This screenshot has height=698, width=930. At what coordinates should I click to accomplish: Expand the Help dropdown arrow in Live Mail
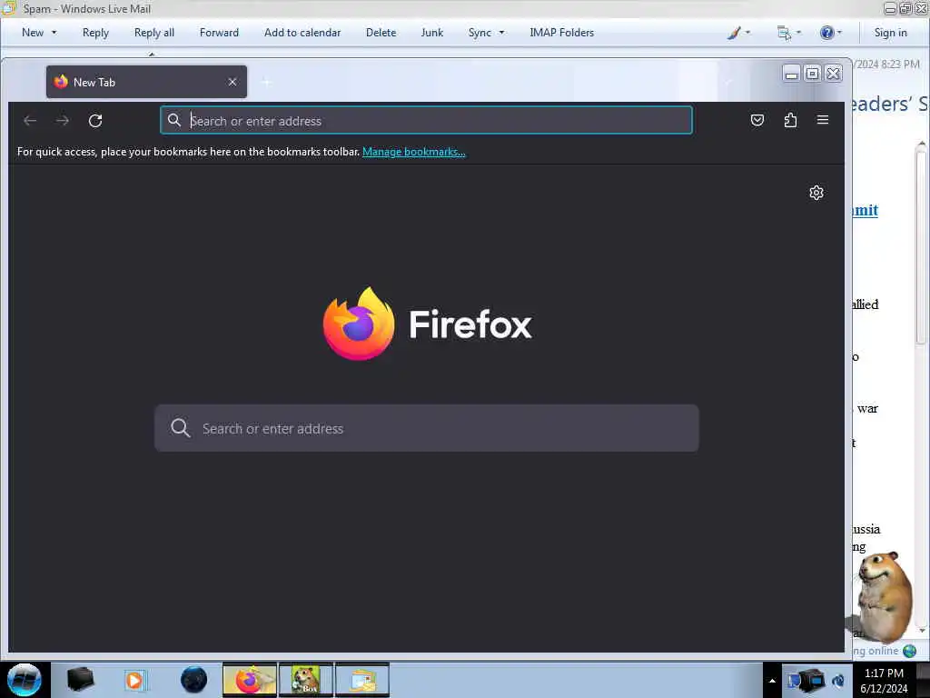pos(839,33)
